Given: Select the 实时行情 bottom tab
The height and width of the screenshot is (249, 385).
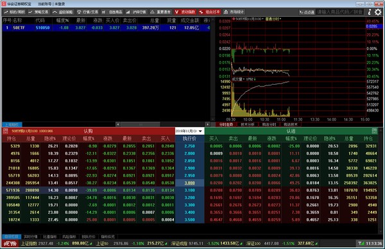Looking at the screenshot, I should 31,237.
